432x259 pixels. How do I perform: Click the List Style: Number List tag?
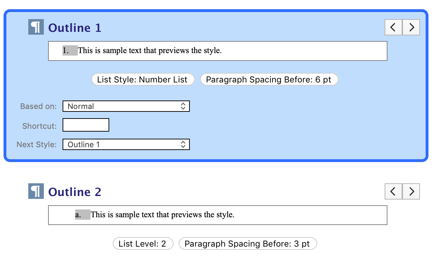(143, 80)
